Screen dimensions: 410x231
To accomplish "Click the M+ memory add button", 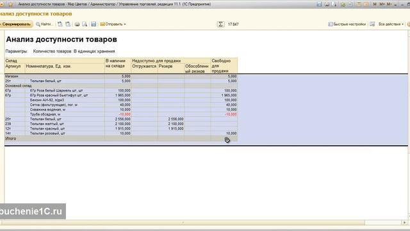I will click(382, 4).
